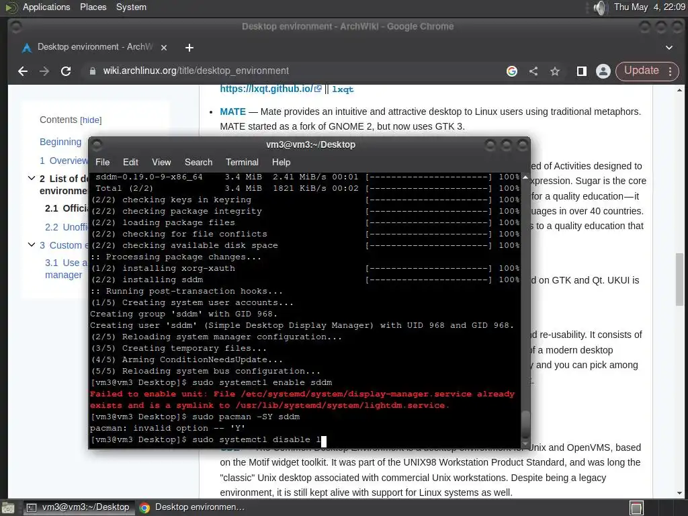
Task: Bookmark this page with star icon
Action: point(555,71)
